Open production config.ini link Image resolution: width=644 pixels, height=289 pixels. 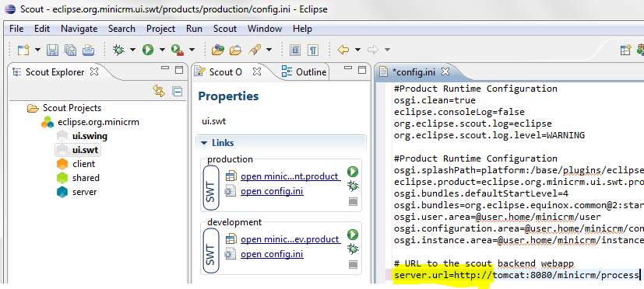272,191
